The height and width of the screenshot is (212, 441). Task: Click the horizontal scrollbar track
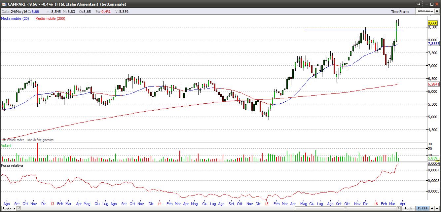[209, 208]
